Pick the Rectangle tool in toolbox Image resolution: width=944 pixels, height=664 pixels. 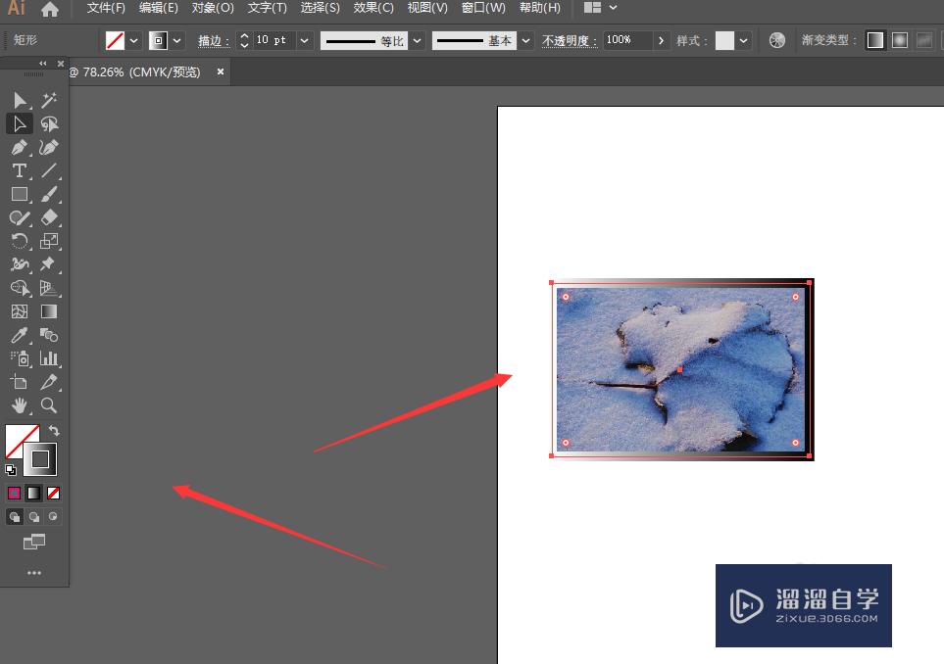pos(19,194)
